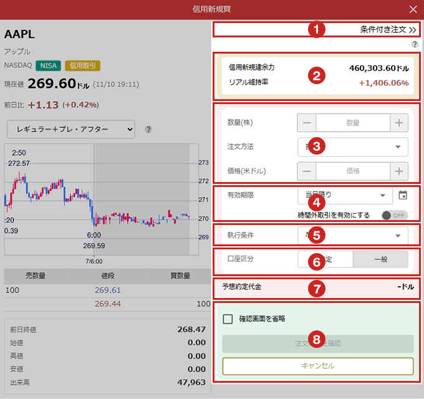Click the quantity minus stepper button
The width and height of the screenshot is (424, 399).
pos(307,123)
